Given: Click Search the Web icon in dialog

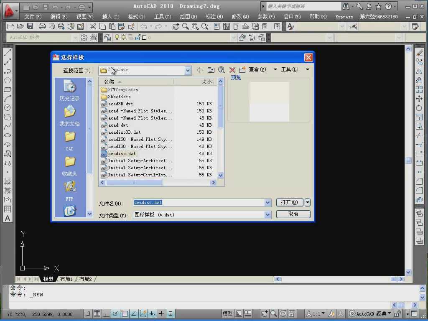Looking at the screenshot, I should pos(222,70).
